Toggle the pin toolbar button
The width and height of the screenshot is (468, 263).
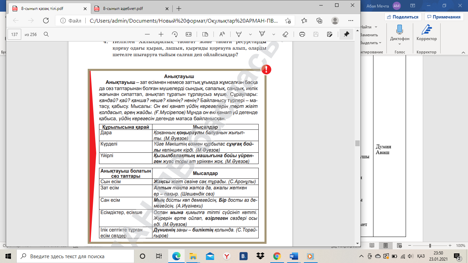click(x=346, y=34)
